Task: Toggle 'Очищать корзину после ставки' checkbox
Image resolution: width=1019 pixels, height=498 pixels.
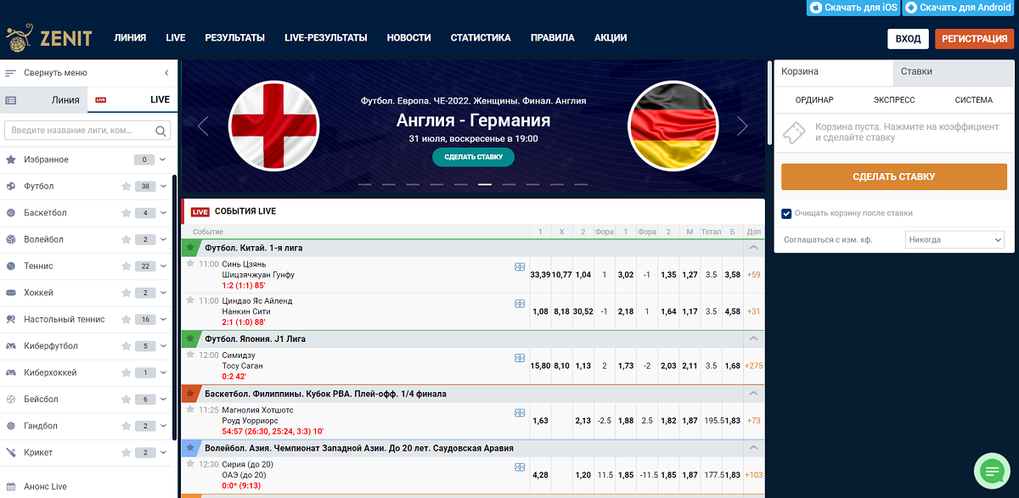Action: click(x=786, y=213)
